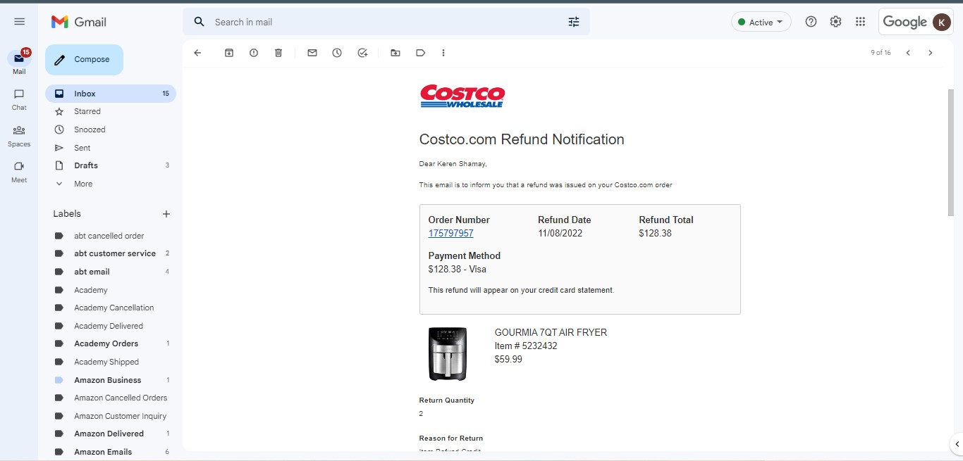Open the Support help icon

811,22
